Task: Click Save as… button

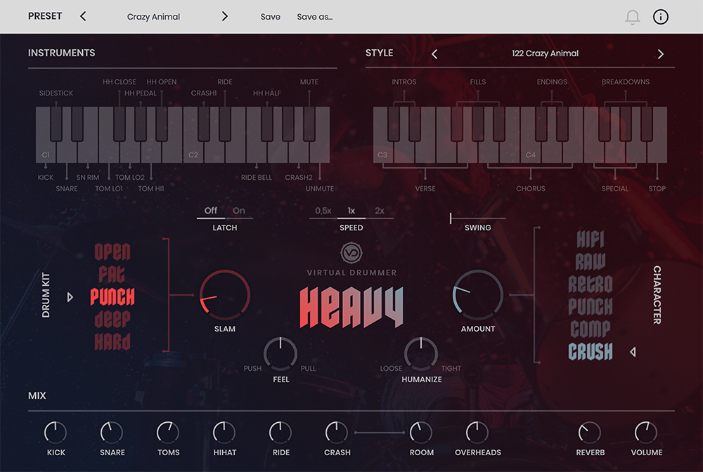Action: tap(315, 17)
